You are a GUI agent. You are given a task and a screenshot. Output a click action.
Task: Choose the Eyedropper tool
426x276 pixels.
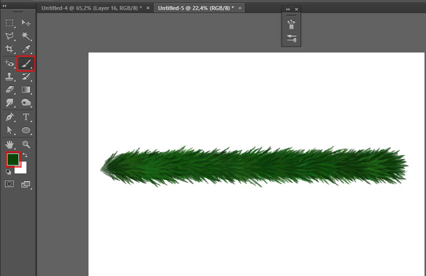point(26,49)
